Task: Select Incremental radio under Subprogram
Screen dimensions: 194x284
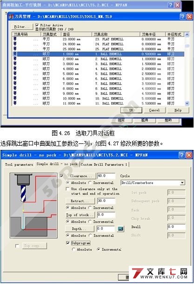Action: [99, 249]
